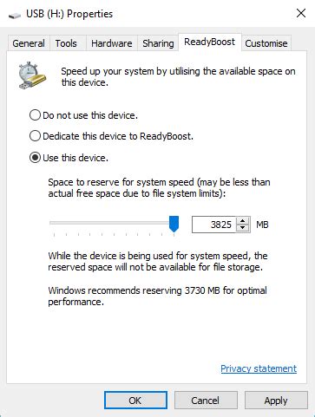Switch to the General tab
Image resolution: width=315 pixels, height=417 pixels.
tap(29, 43)
